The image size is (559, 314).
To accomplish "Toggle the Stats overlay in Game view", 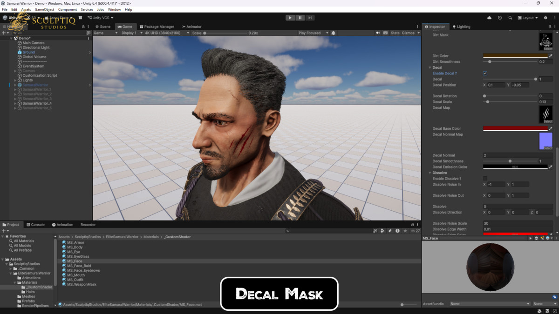I will coord(395,33).
